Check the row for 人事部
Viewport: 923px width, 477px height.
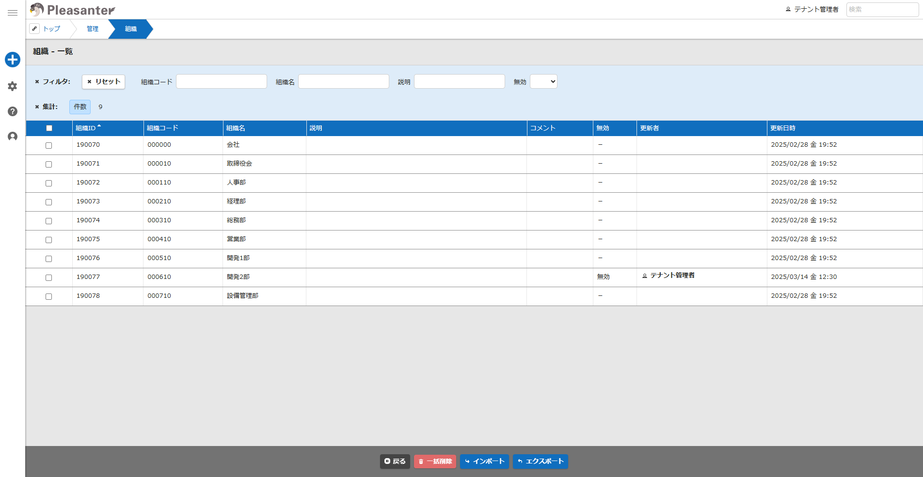(48, 183)
